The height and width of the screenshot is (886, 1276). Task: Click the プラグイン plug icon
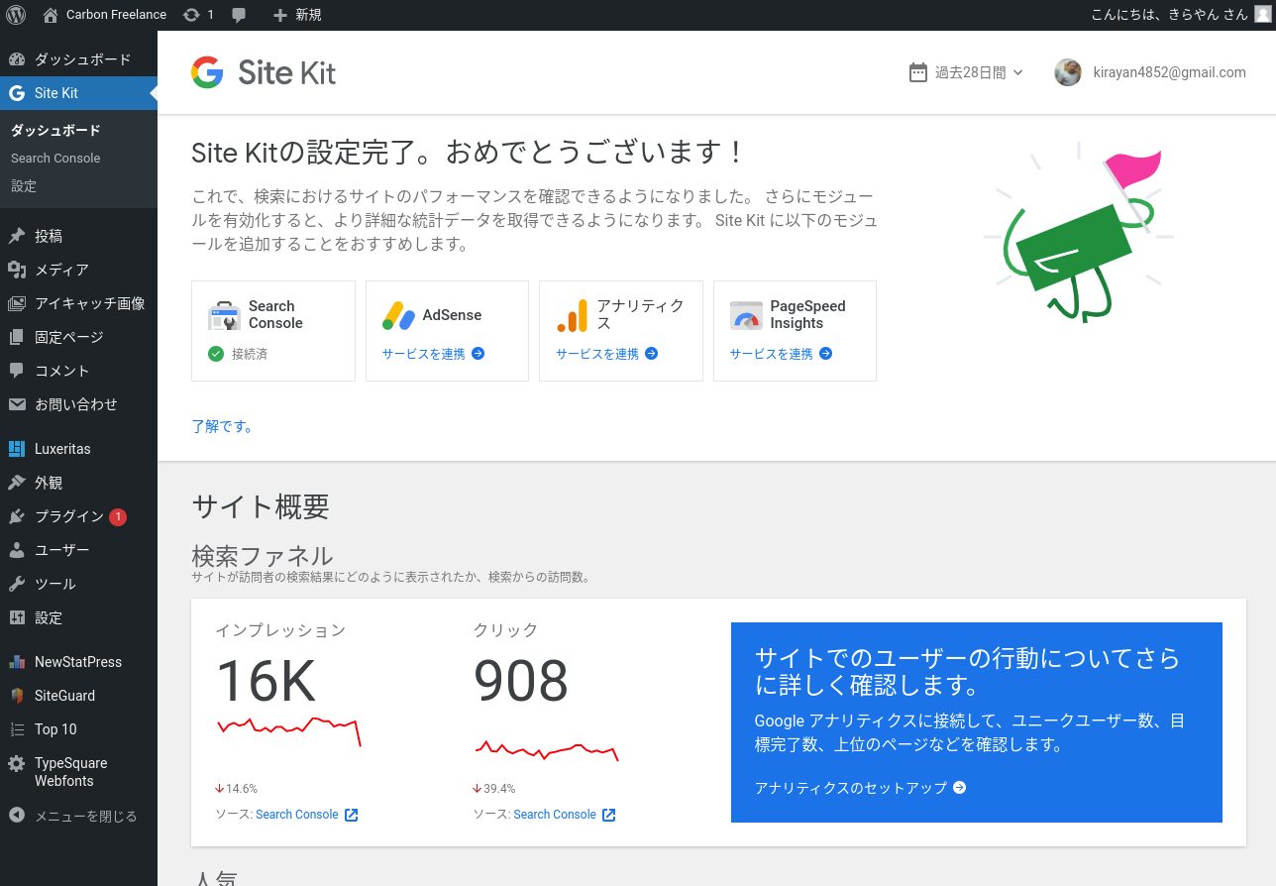point(17,516)
